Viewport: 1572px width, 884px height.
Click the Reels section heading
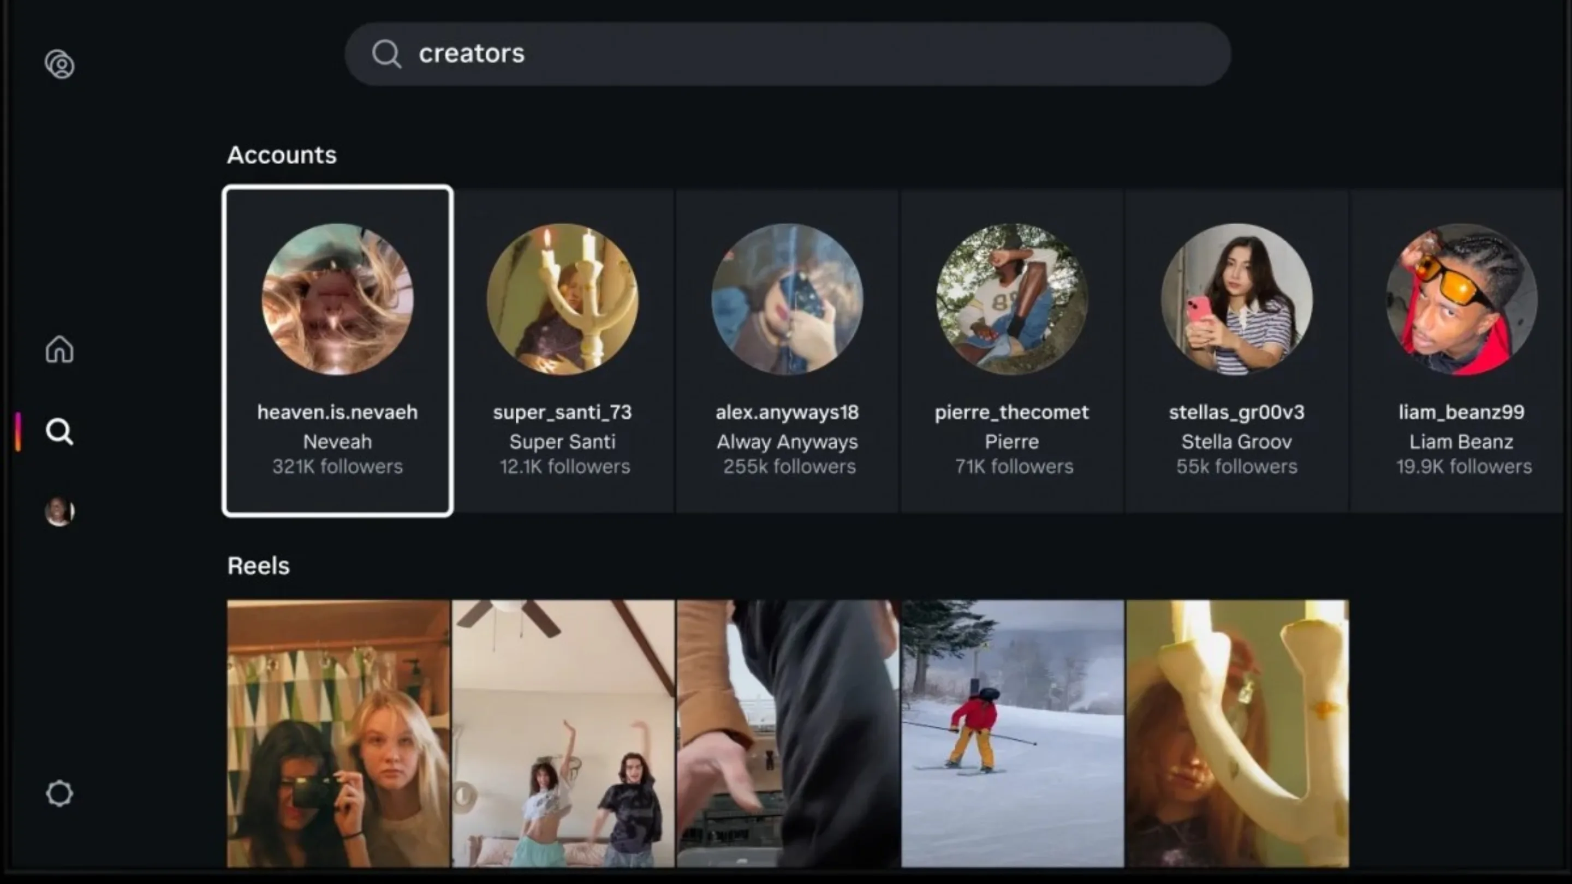point(258,565)
